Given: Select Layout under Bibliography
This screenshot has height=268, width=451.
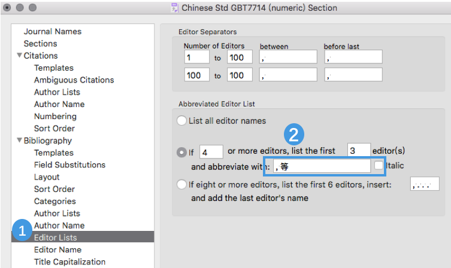Looking at the screenshot, I should coord(47,177).
